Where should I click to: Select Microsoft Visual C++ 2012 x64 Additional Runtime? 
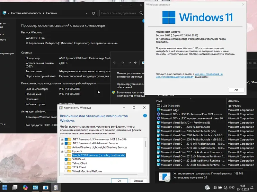point(193,152)
